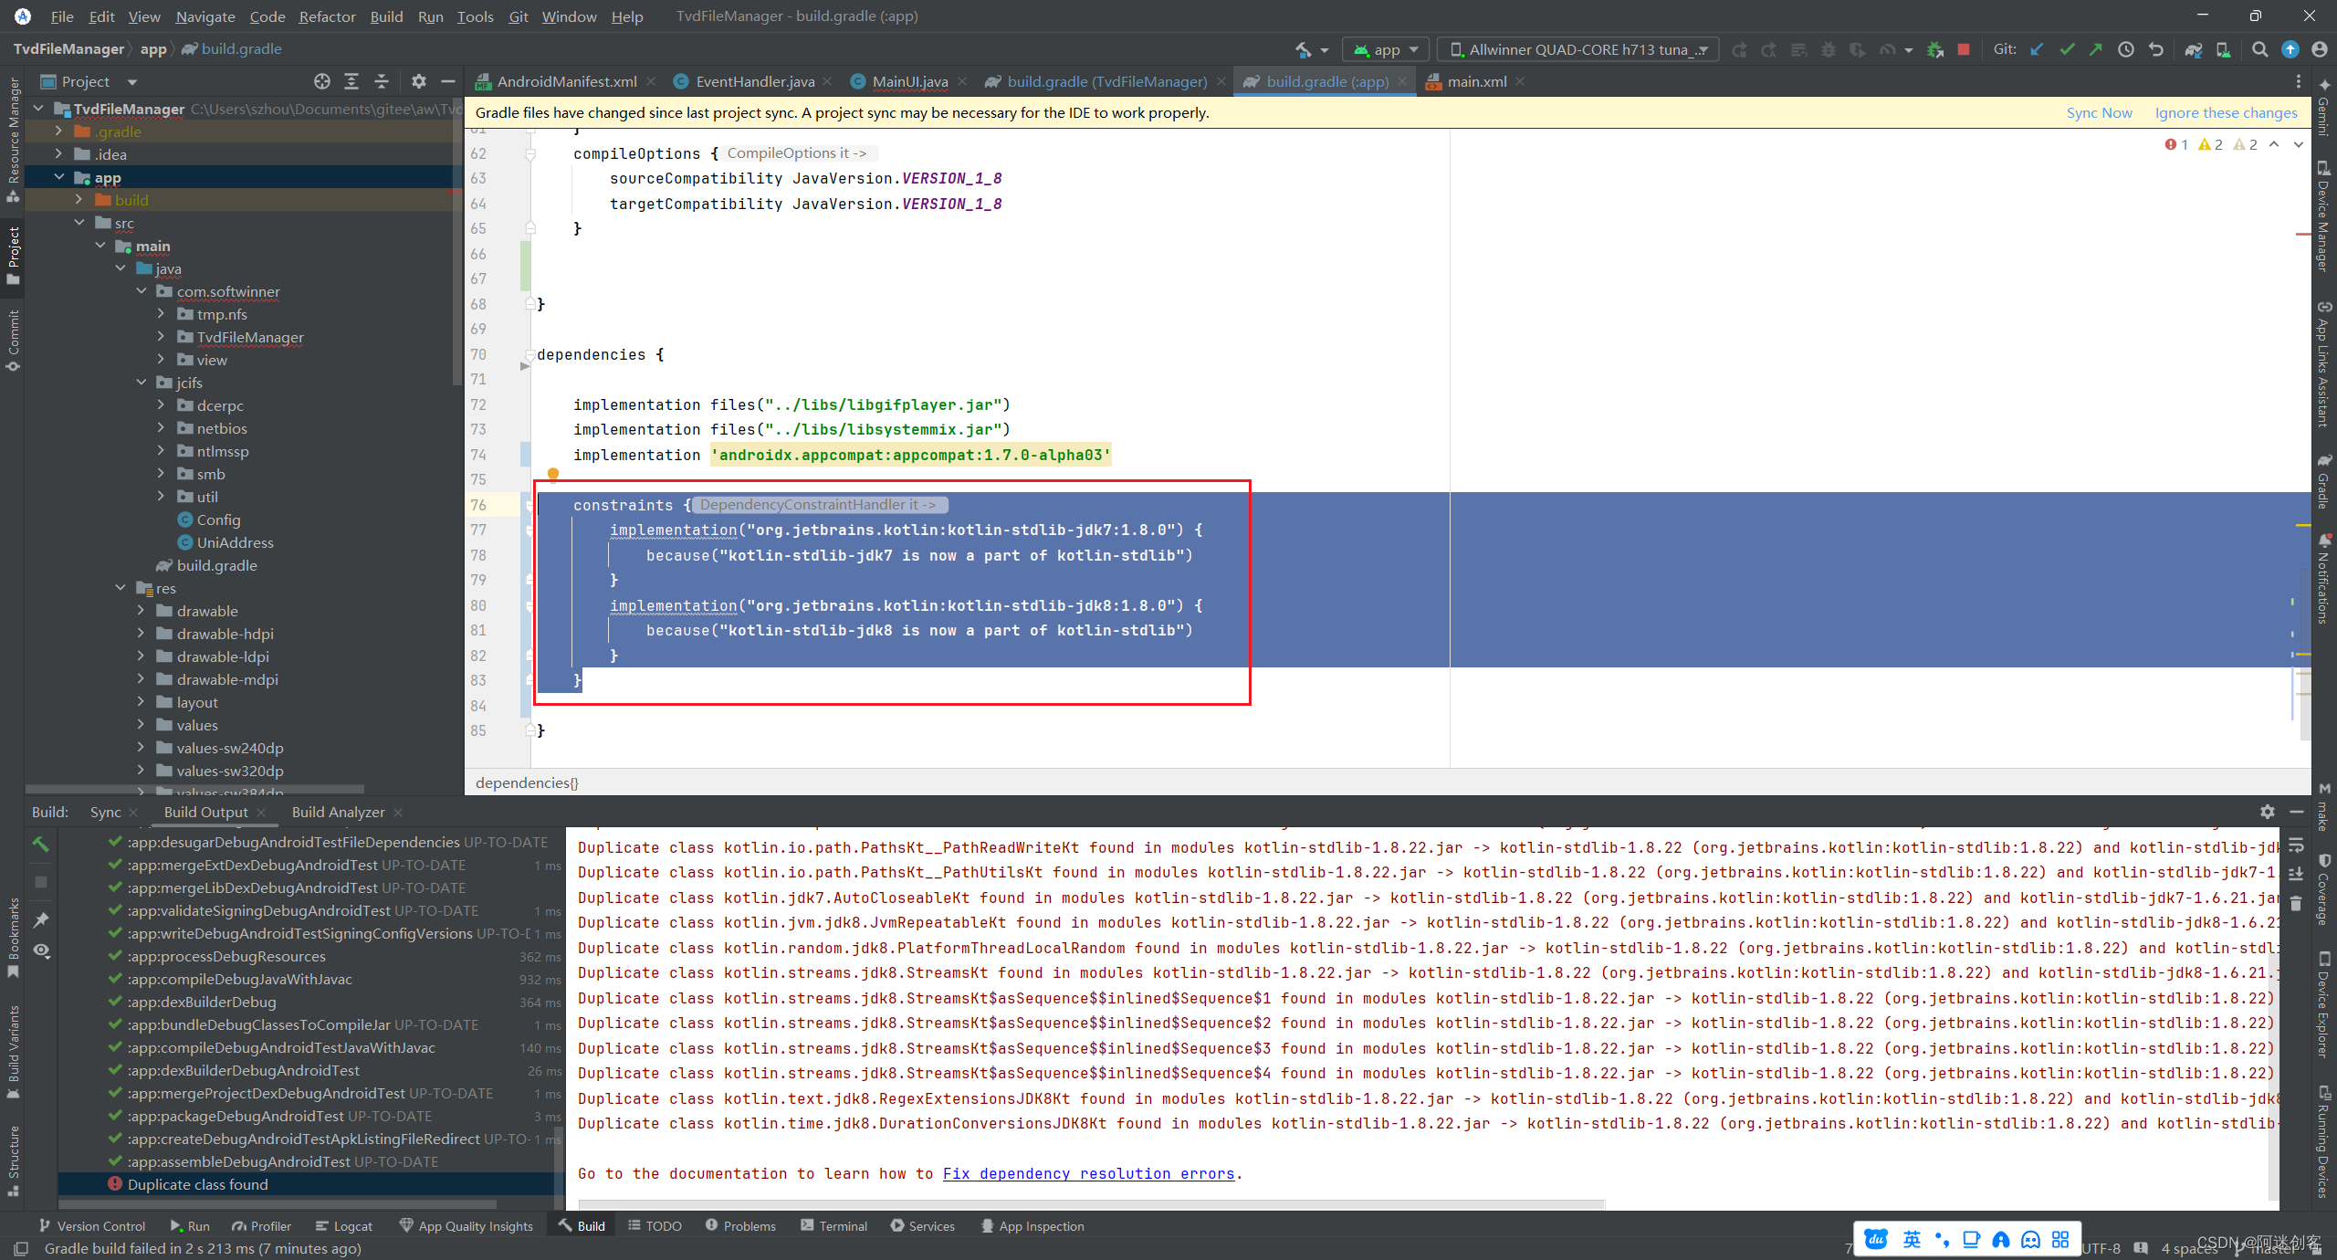The image size is (2337, 1260).
Task: Click Git Update Project arrow icon
Action: (2037, 49)
